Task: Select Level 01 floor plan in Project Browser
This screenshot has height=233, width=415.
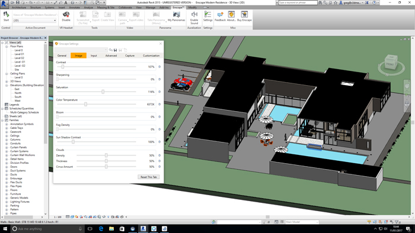Action: tap(20, 54)
